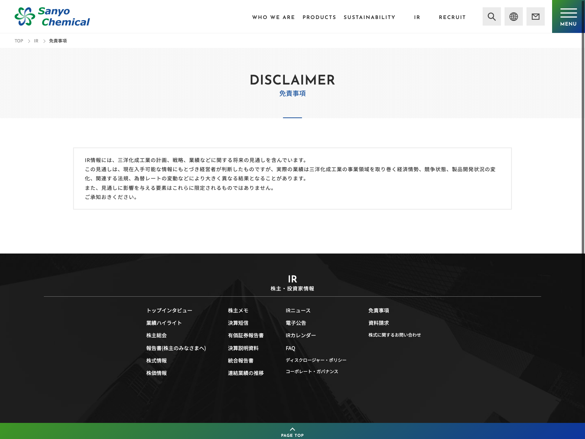585x439 pixels.
Task: Select RECRUIT in the header
Action: click(x=452, y=17)
